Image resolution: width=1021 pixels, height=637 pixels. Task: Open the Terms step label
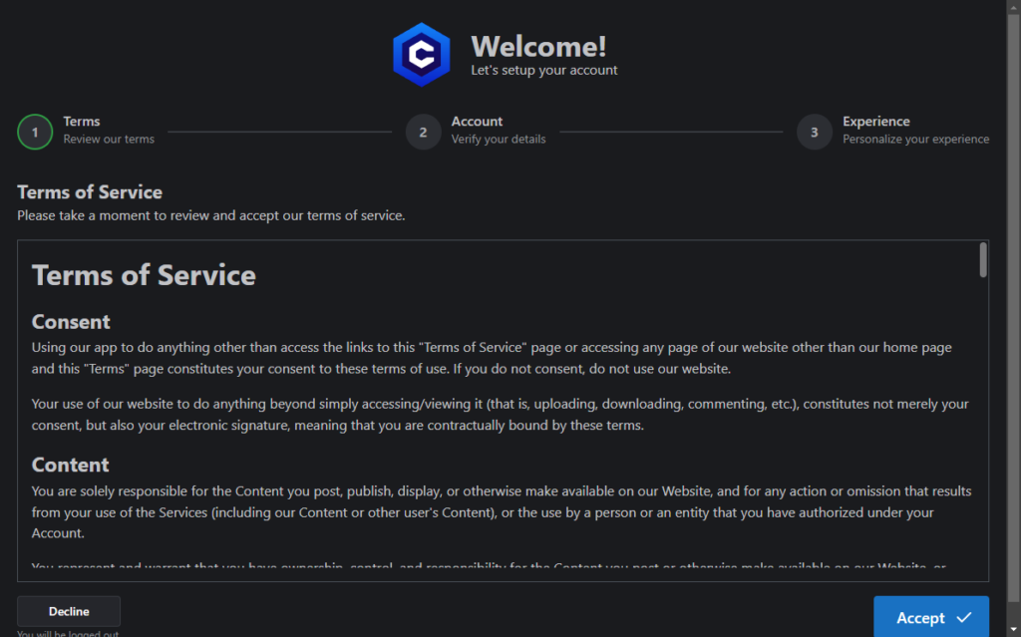pyautogui.click(x=82, y=122)
